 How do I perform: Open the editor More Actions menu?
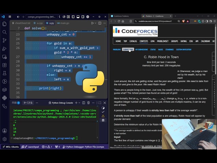coord(104,23)
